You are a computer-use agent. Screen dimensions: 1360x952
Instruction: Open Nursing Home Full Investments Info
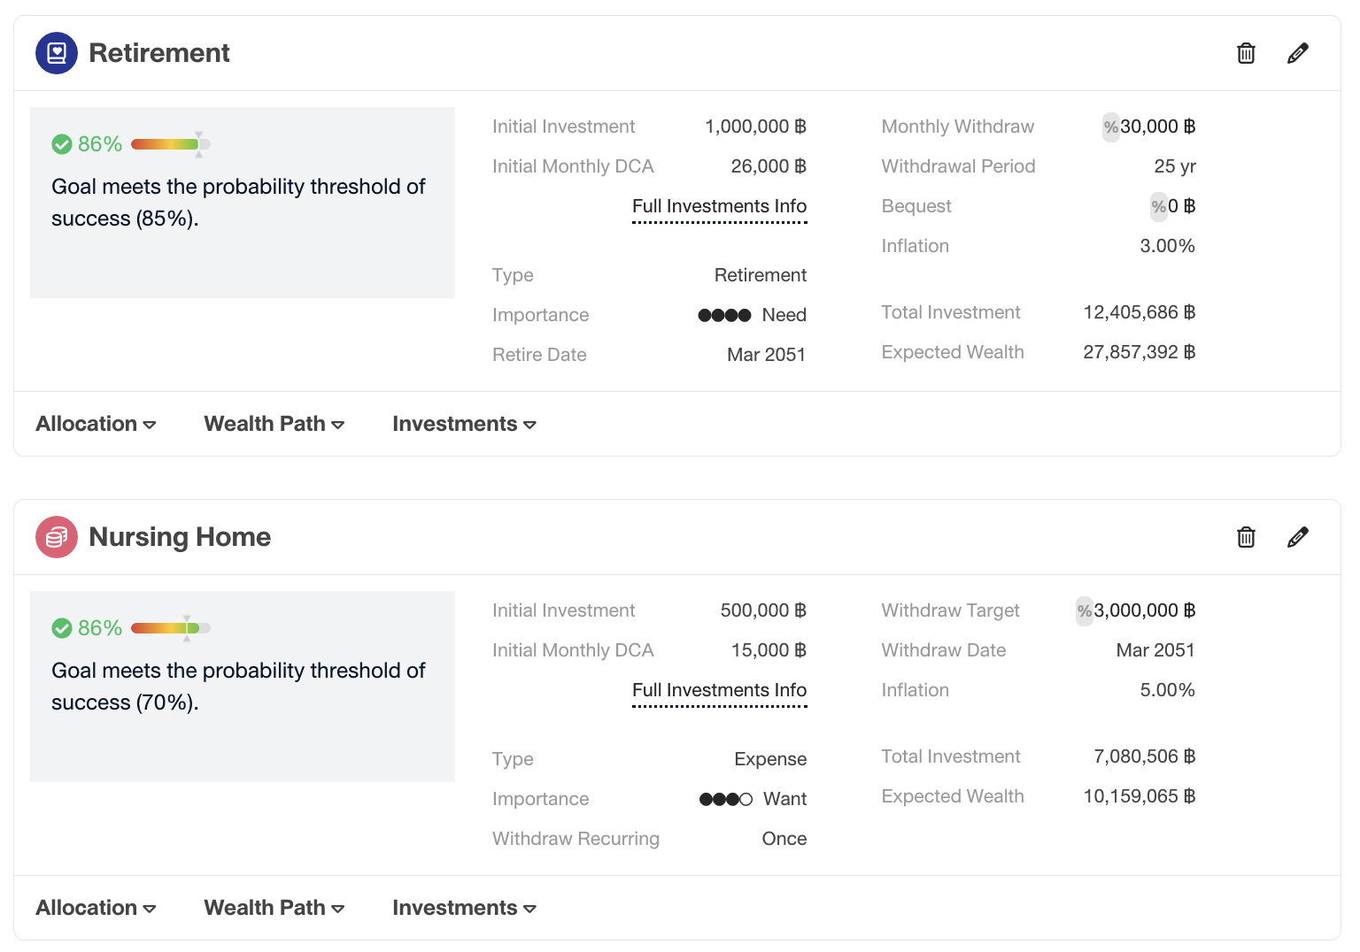[719, 691]
